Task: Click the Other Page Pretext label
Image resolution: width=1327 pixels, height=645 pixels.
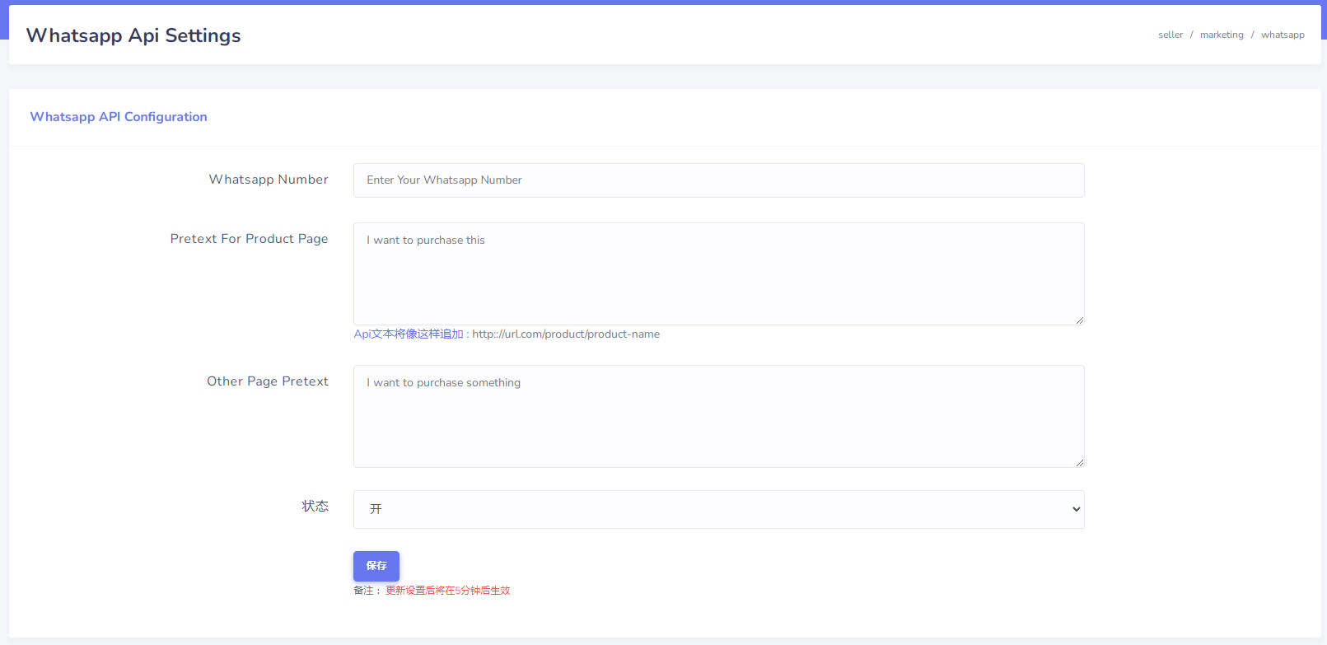Action: 267,381
